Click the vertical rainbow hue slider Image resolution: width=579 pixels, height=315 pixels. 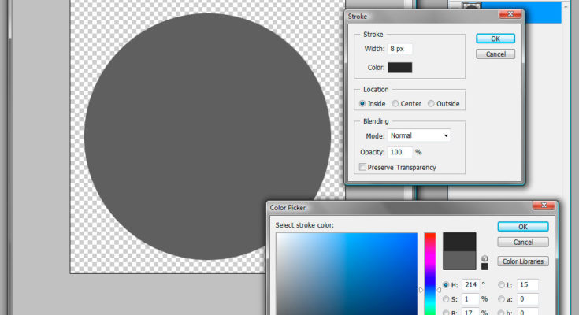(430, 273)
